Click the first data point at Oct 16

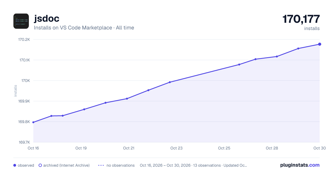point(33,122)
